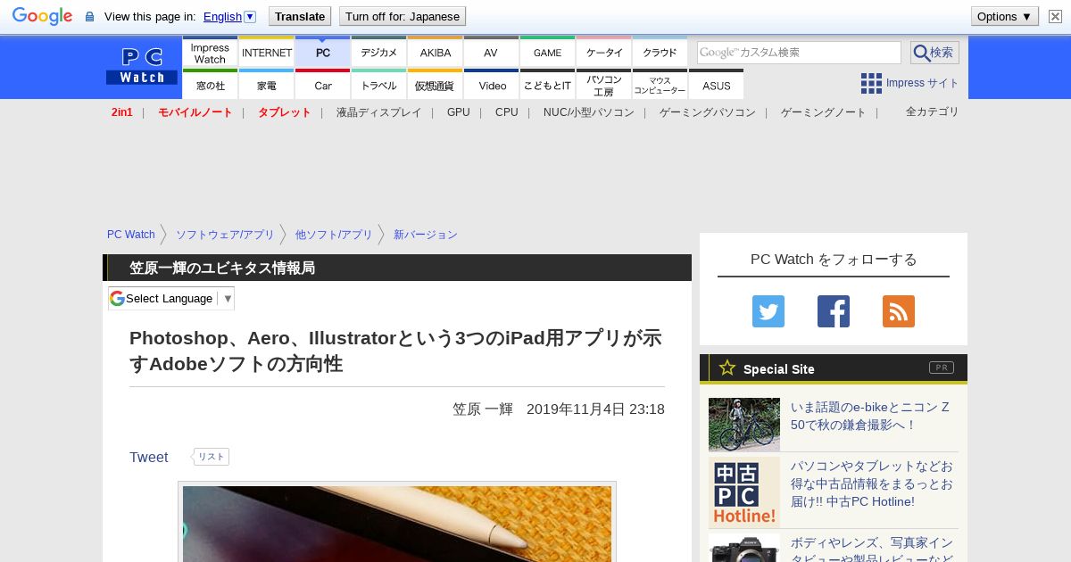
Task: Click the 新バージョン breadcrumb
Action: click(x=426, y=235)
